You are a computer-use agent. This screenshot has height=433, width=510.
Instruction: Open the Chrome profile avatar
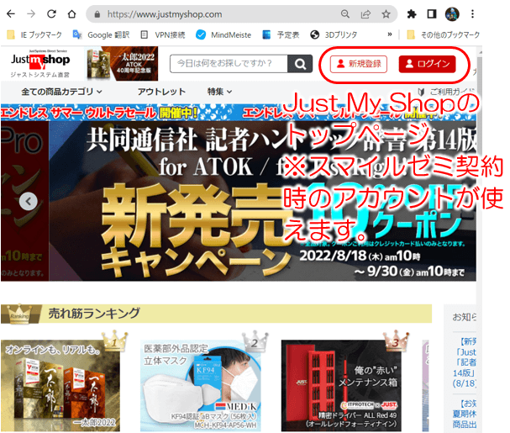452,14
